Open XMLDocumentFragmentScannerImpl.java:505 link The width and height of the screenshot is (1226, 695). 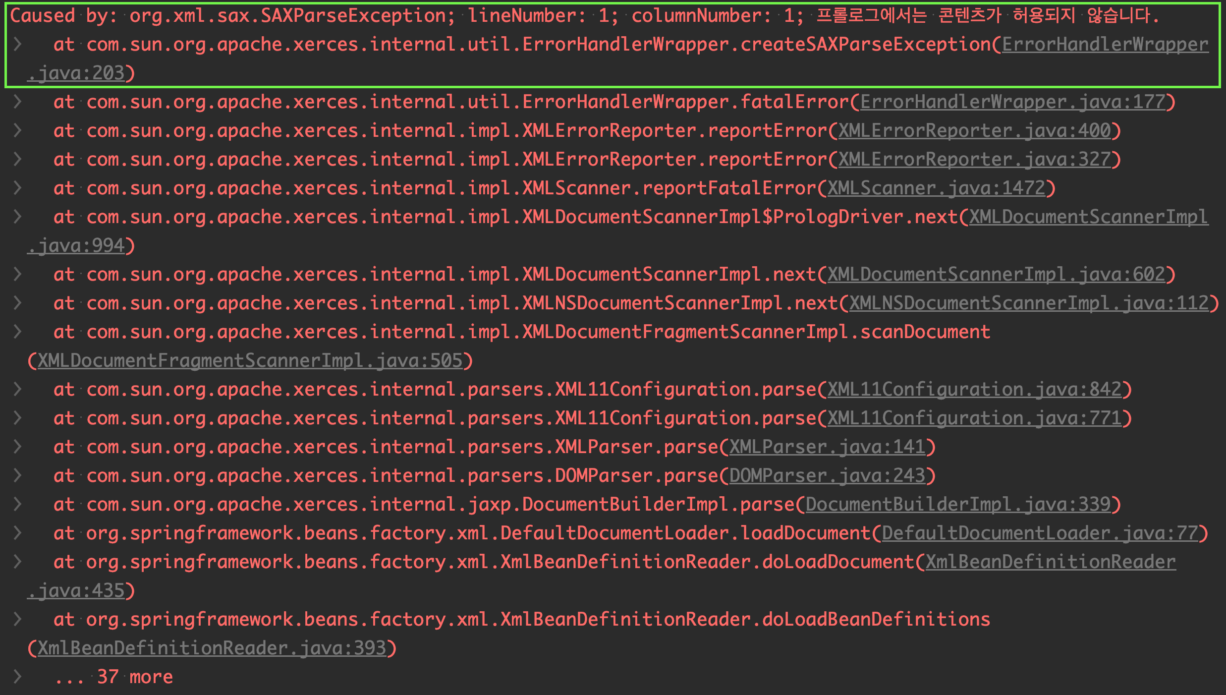250,361
